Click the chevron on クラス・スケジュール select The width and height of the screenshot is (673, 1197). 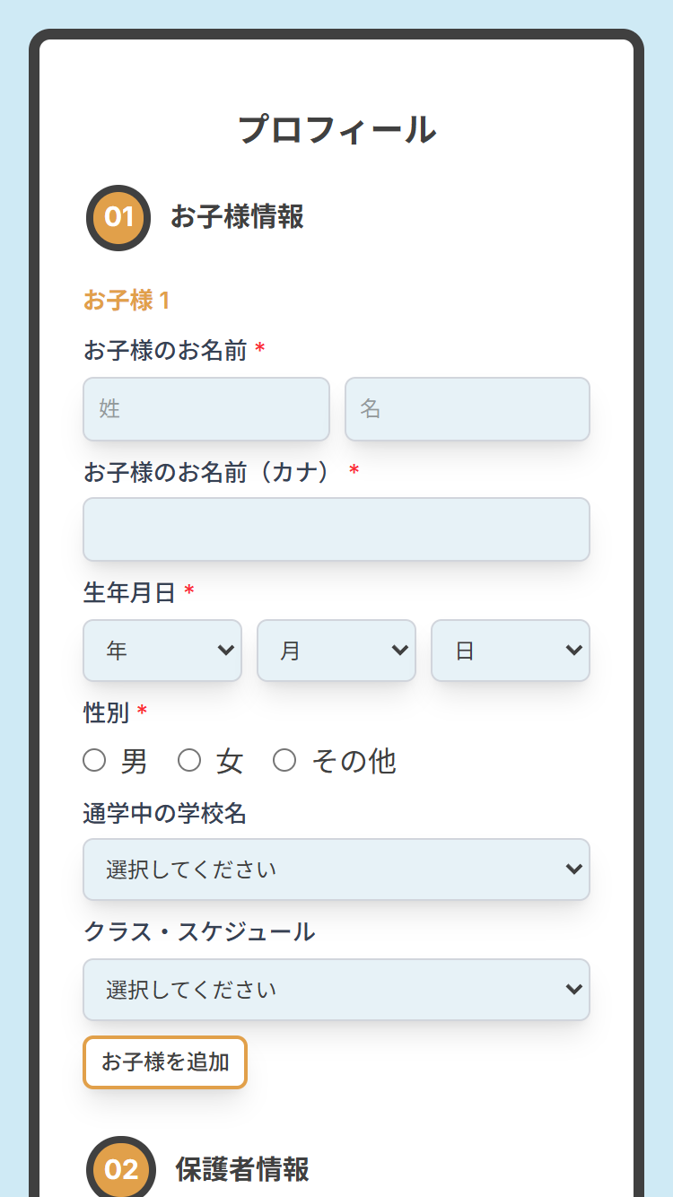click(x=574, y=989)
